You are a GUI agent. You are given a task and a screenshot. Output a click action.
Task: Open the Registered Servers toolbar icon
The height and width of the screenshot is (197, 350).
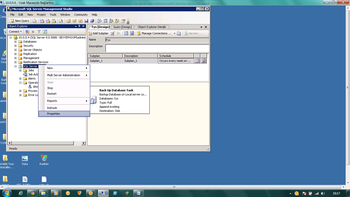click(100, 21)
